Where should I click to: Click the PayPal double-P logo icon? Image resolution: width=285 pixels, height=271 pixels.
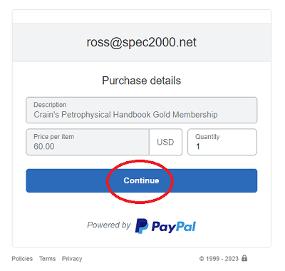click(142, 226)
